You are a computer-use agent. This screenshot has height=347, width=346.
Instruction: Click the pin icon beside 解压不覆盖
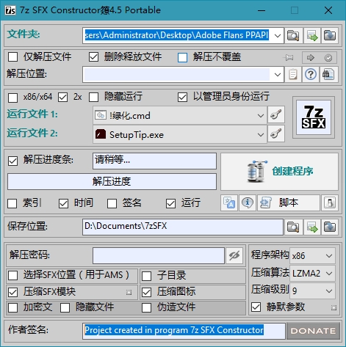pyautogui.click(x=289, y=58)
